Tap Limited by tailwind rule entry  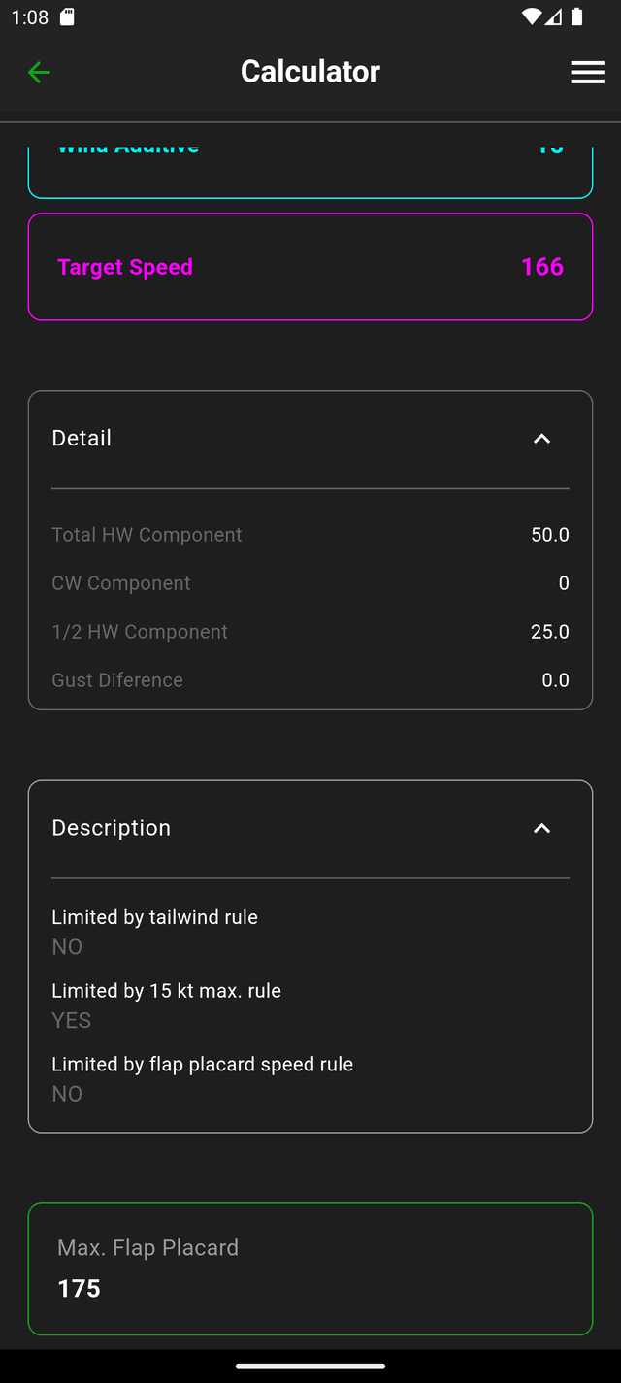tap(155, 931)
